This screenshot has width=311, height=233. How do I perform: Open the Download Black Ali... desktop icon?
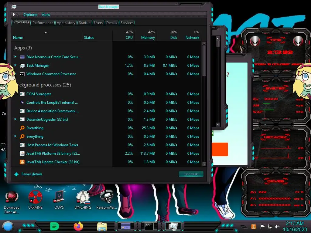point(12,202)
